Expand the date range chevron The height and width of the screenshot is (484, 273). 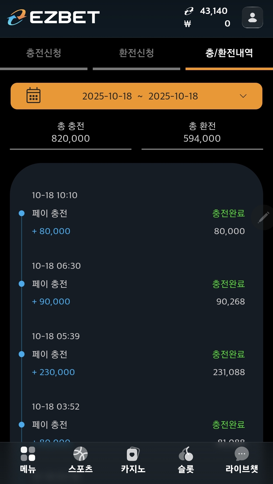(243, 96)
